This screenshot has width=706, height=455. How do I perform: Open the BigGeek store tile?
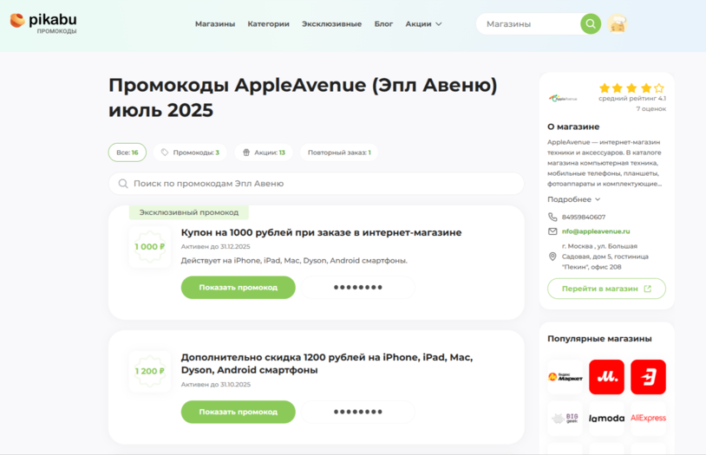tap(565, 418)
